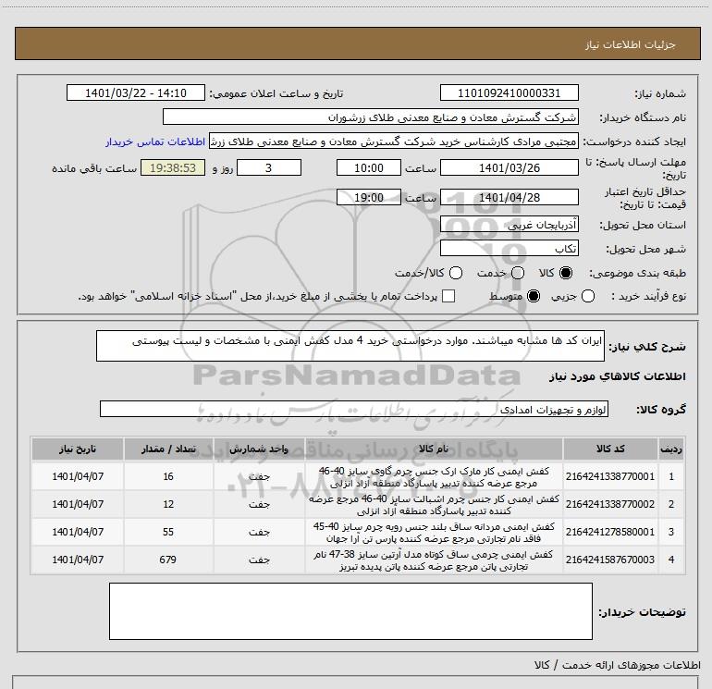Viewport: 712px width, 689px height.
Task: Click the تعداد / مقدار column header
Action: (x=168, y=449)
